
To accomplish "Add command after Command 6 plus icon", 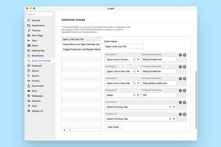I will pos(185,115).
